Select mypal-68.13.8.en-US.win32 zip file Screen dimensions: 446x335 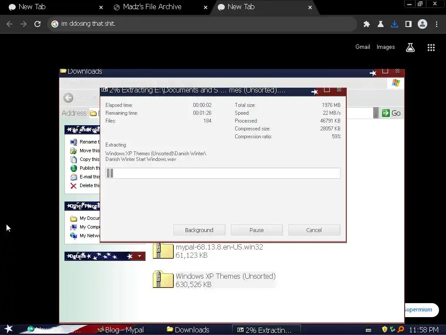(x=208, y=251)
